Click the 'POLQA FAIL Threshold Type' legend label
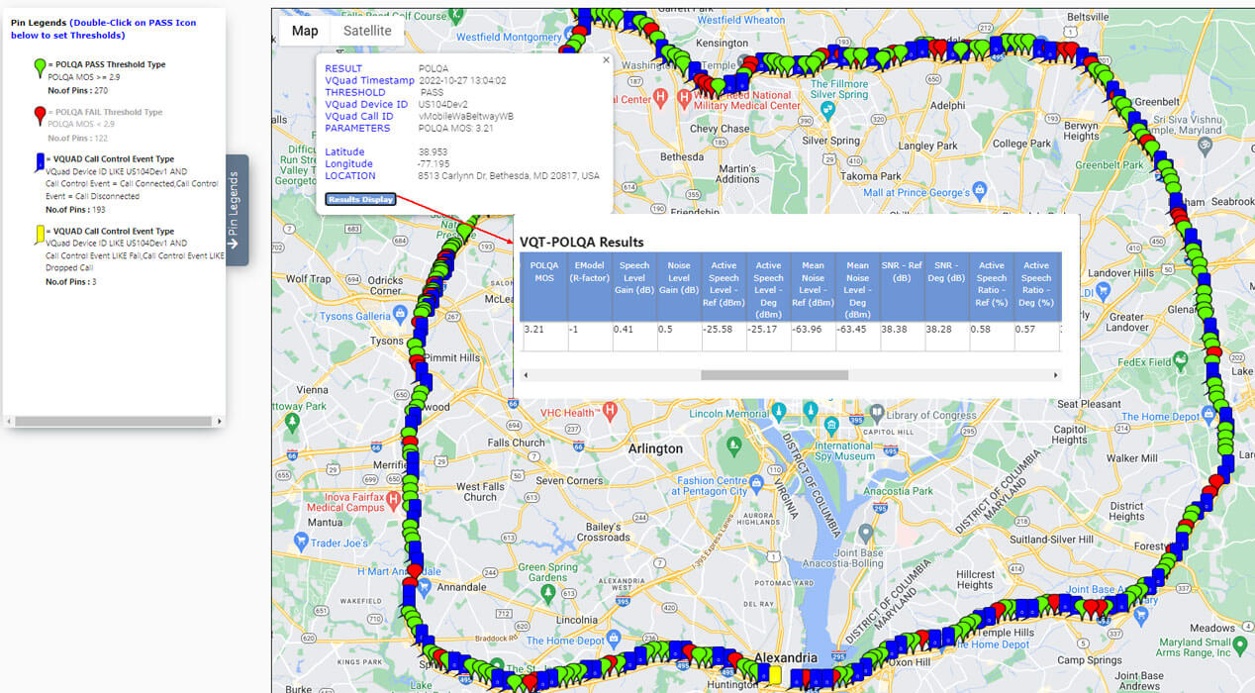 pos(109,112)
